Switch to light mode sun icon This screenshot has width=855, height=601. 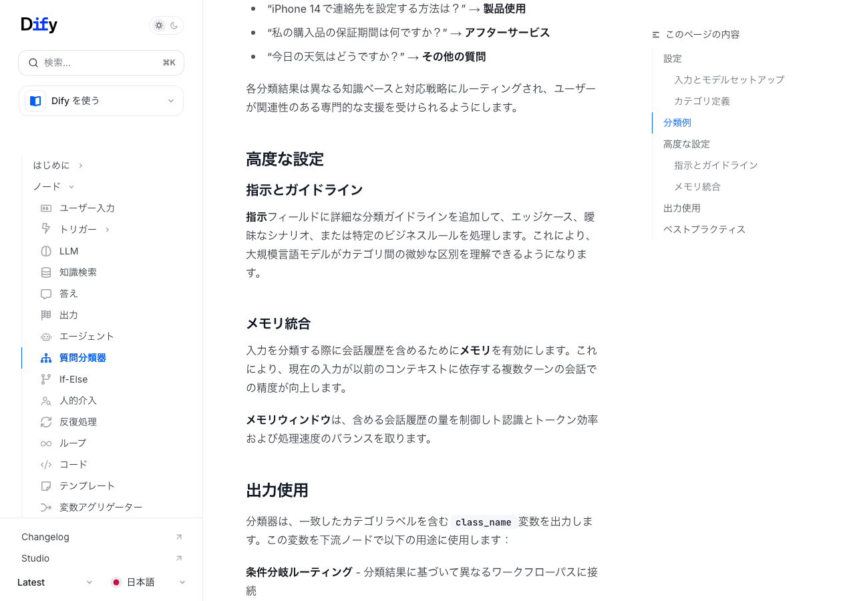(x=159, y=25)
